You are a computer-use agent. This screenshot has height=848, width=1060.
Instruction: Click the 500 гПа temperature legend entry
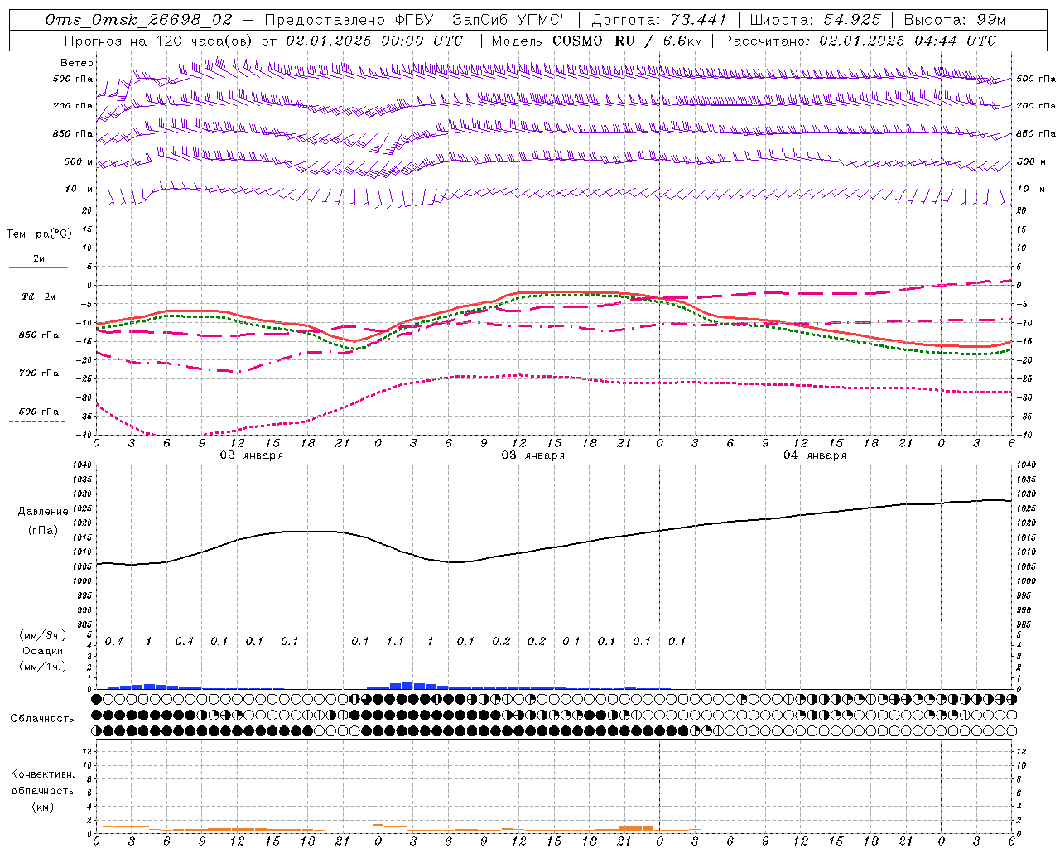coord(39,412)
